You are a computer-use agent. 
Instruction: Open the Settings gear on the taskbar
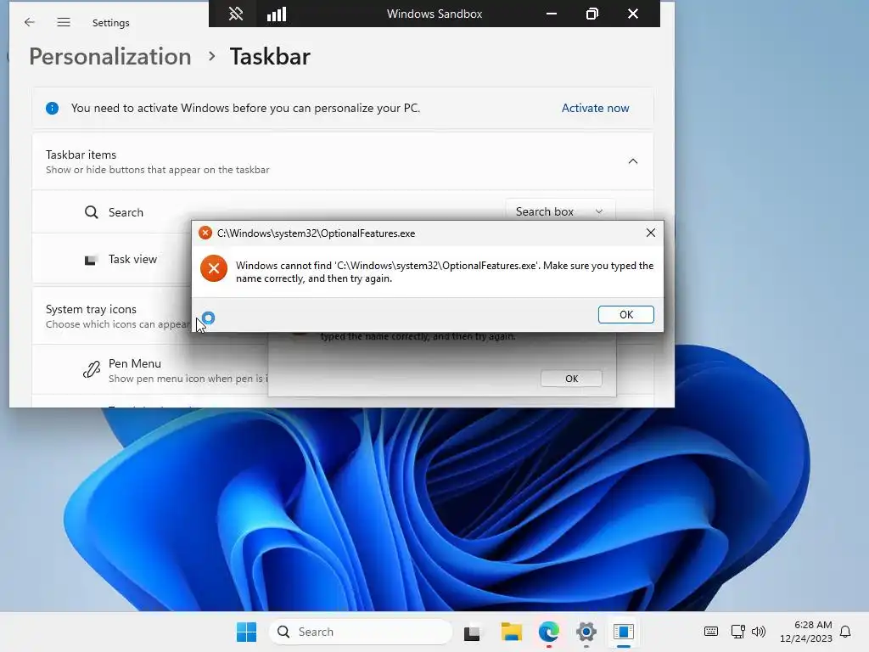[x=586, y=632]
